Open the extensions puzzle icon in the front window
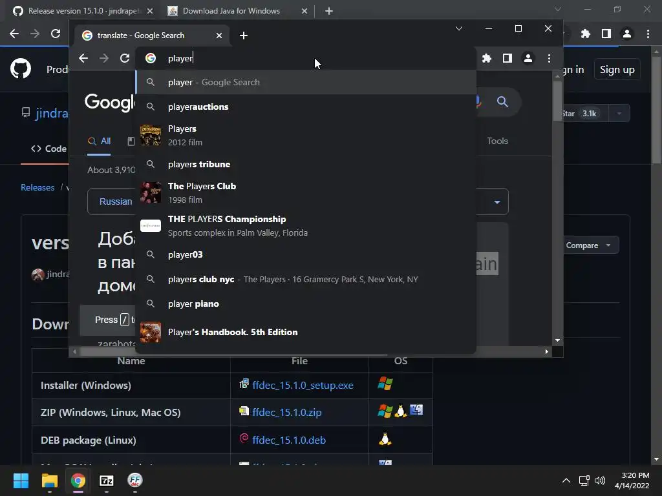 (487, 58)
